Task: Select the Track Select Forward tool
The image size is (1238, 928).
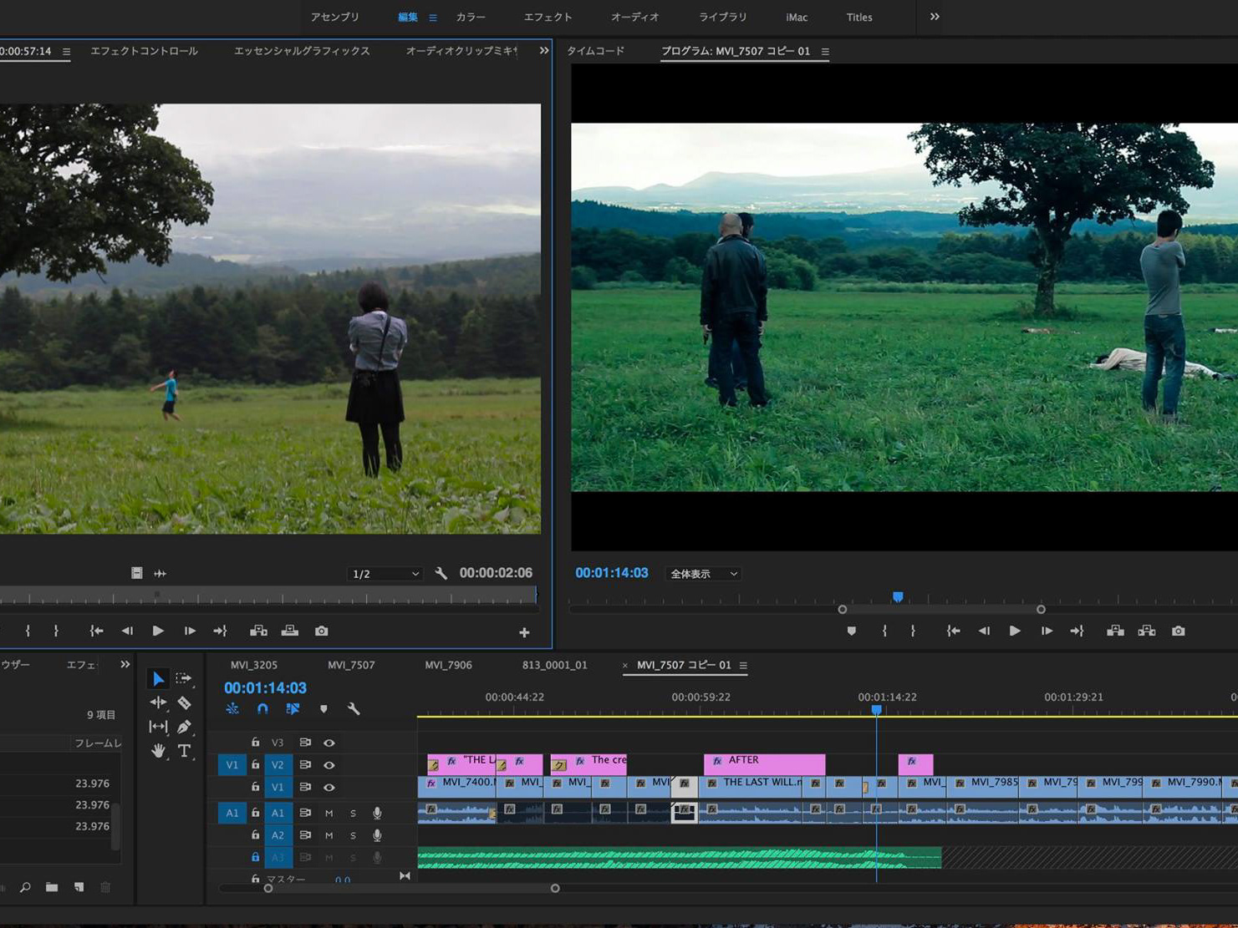Action: tap(184, 678)
